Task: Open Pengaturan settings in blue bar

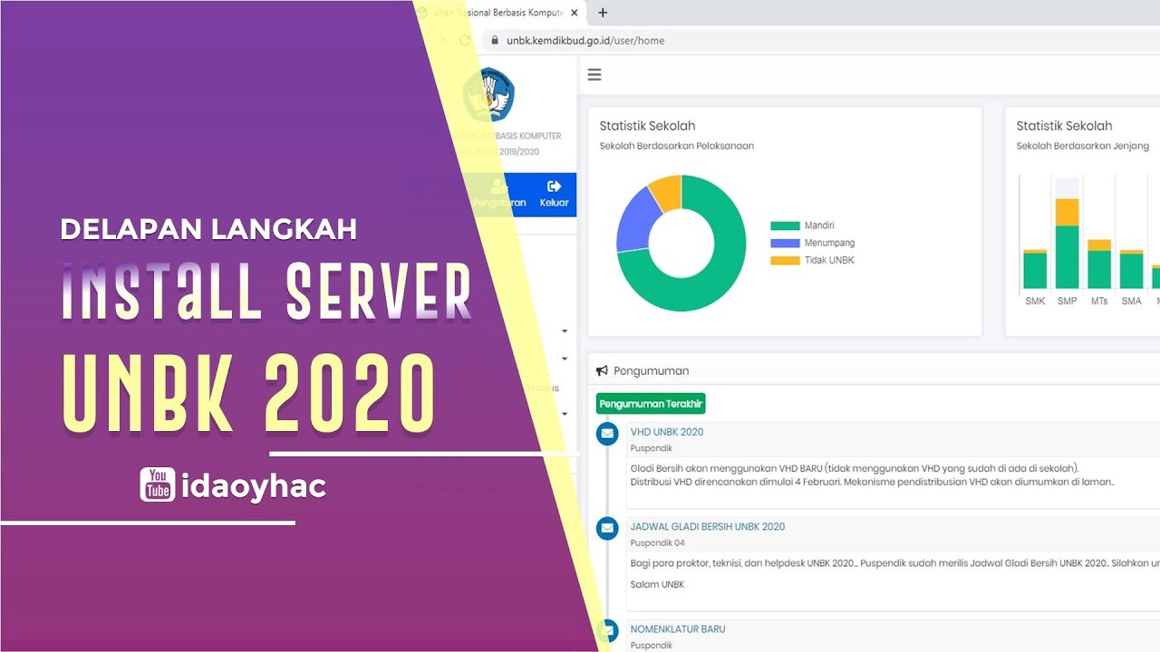Action: tap(499, 194)
